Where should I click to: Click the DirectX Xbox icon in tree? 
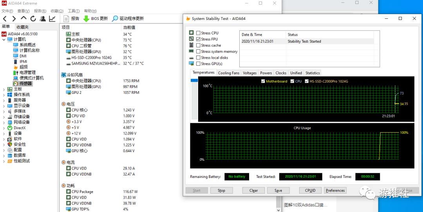10,128
